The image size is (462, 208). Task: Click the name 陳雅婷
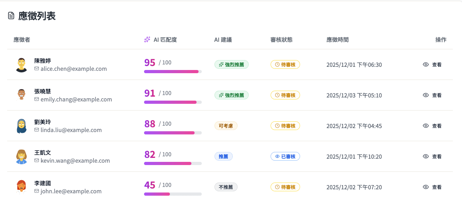(x=43, y=61)
